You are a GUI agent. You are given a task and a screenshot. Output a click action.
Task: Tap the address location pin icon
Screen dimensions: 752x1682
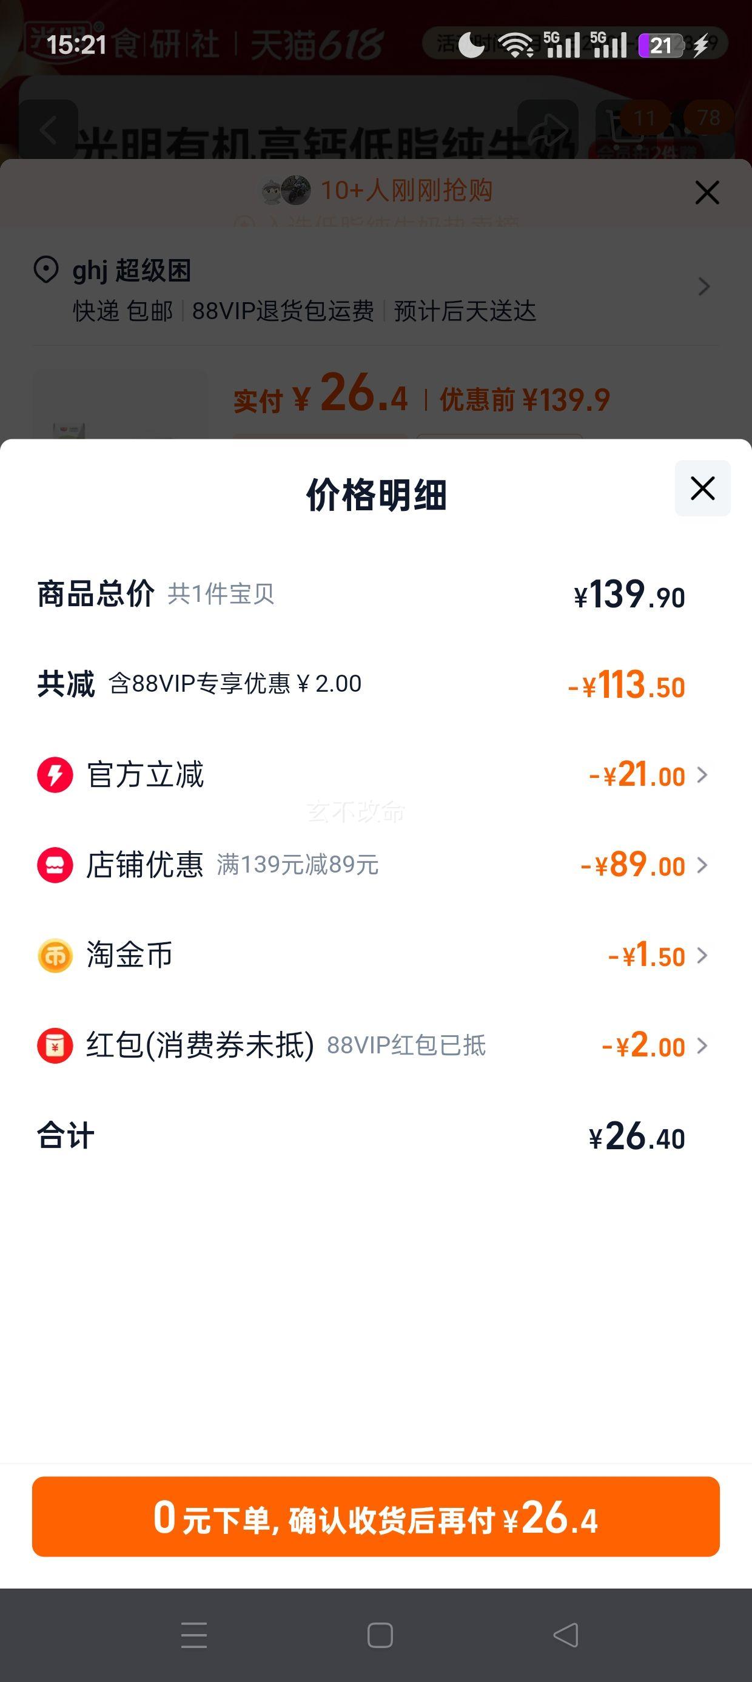coord(45,269)
